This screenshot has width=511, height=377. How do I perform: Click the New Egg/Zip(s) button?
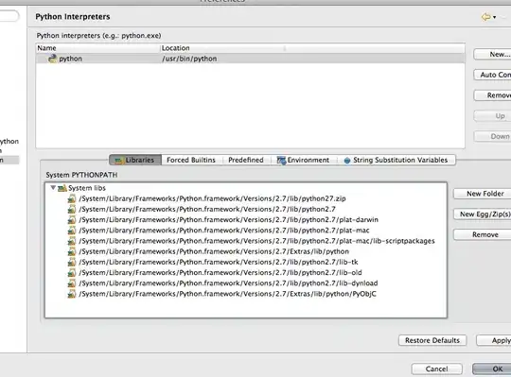click(482, 214)
